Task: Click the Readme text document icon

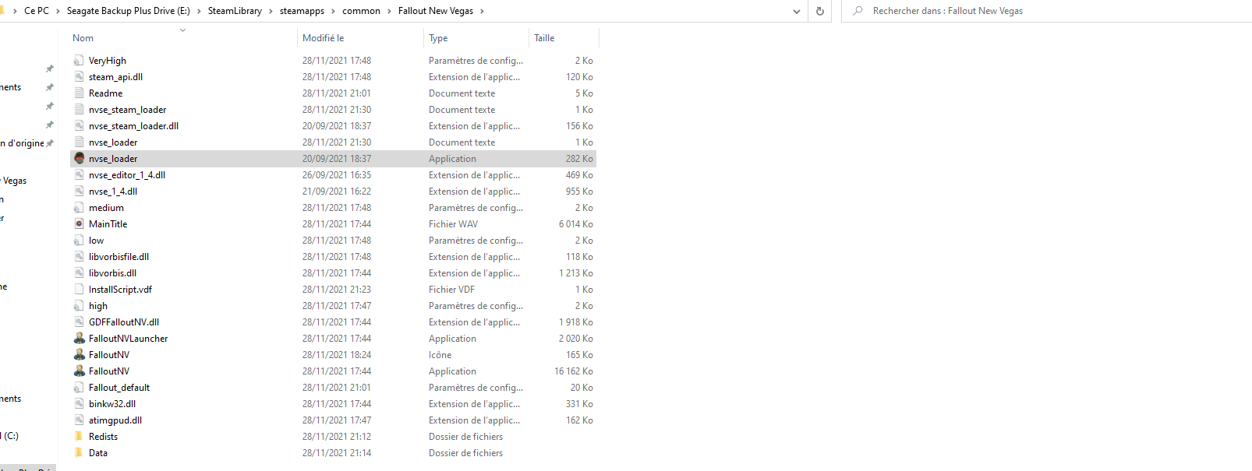Action: 79,93
